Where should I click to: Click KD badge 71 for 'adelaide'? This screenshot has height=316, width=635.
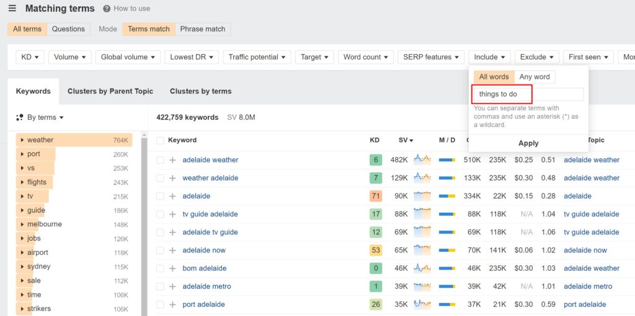tap(376, 196)
